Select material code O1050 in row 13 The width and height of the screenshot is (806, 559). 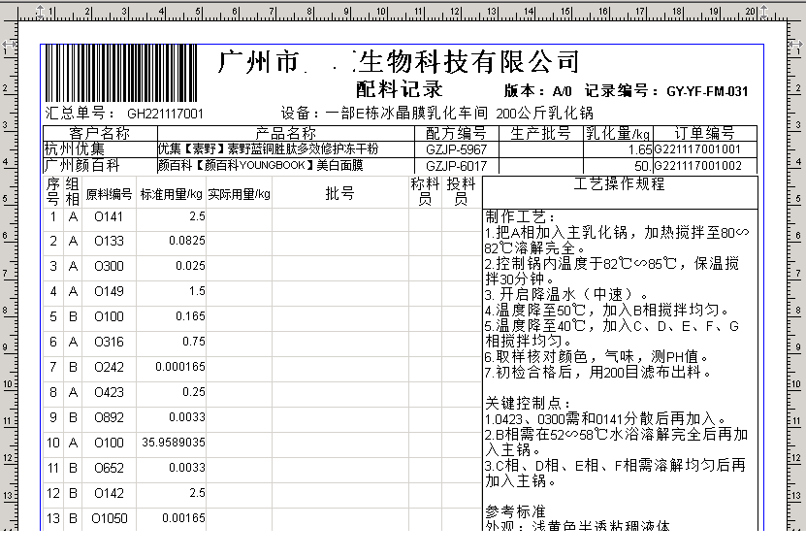click(110, 518)
